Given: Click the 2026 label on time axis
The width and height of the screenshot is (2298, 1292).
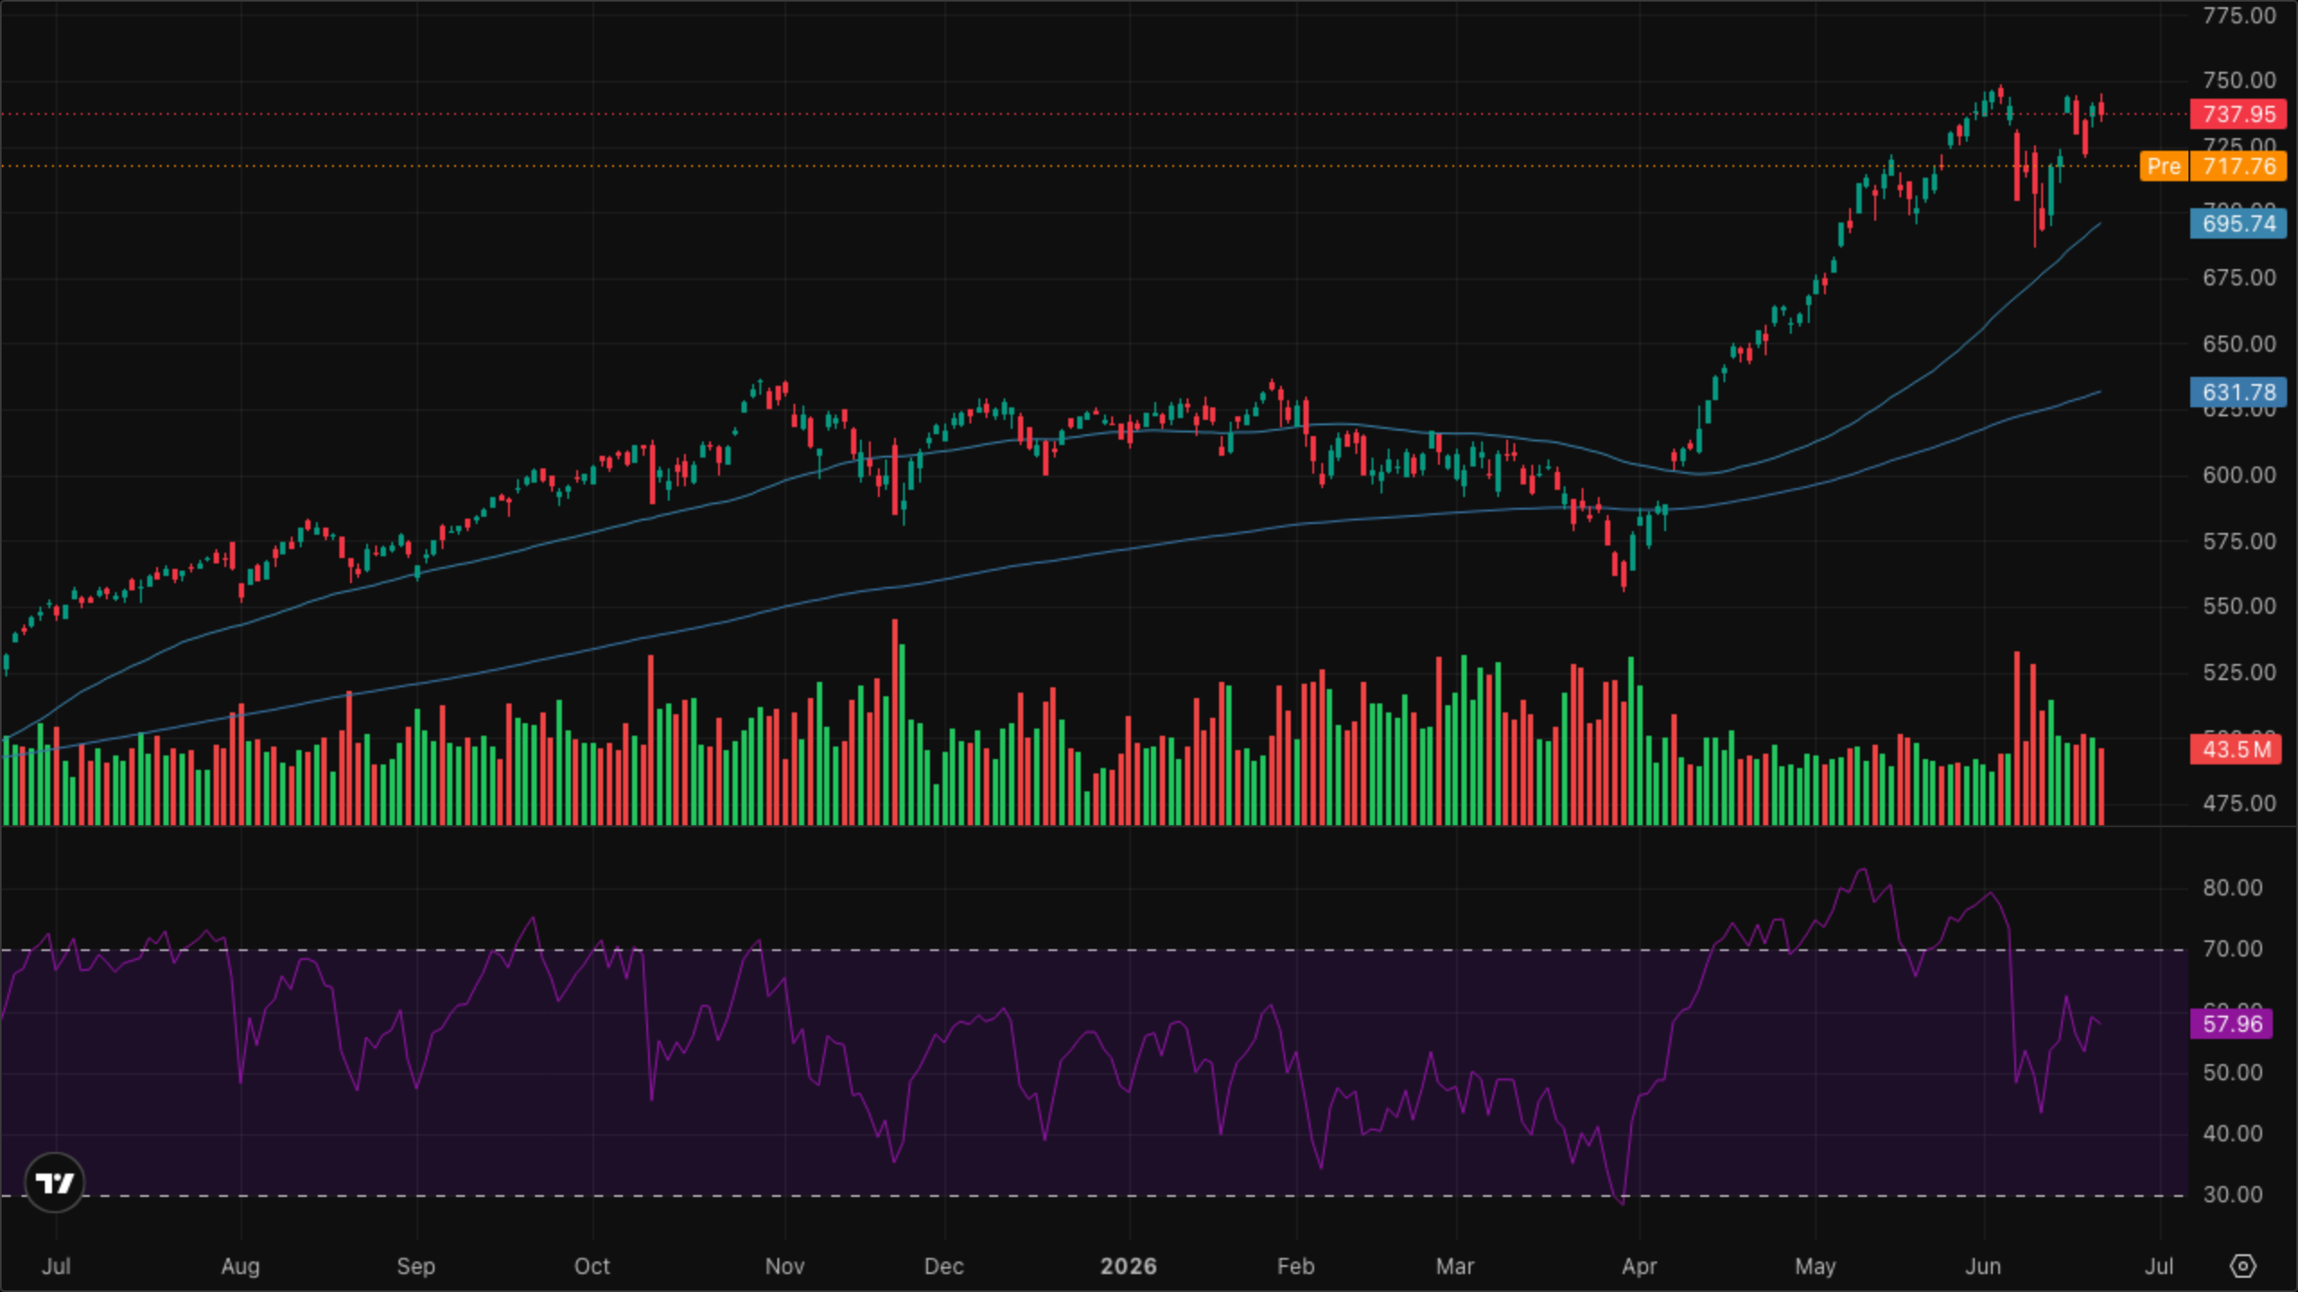Looking at the screenshot, I should click(x=1128, y=1266).
